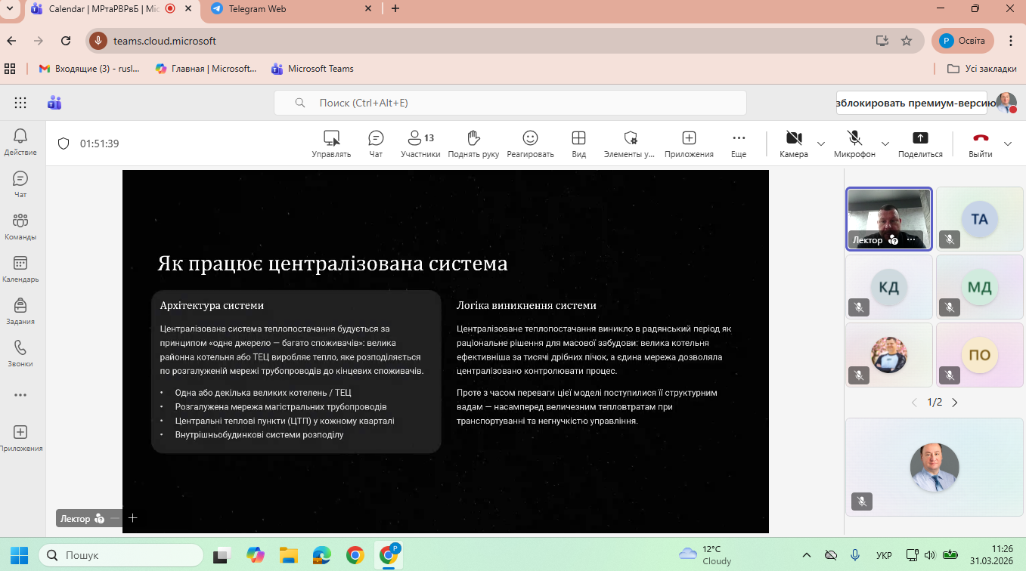
Task: Expand the Camera options arrow
Action: [x=821, y=144]
